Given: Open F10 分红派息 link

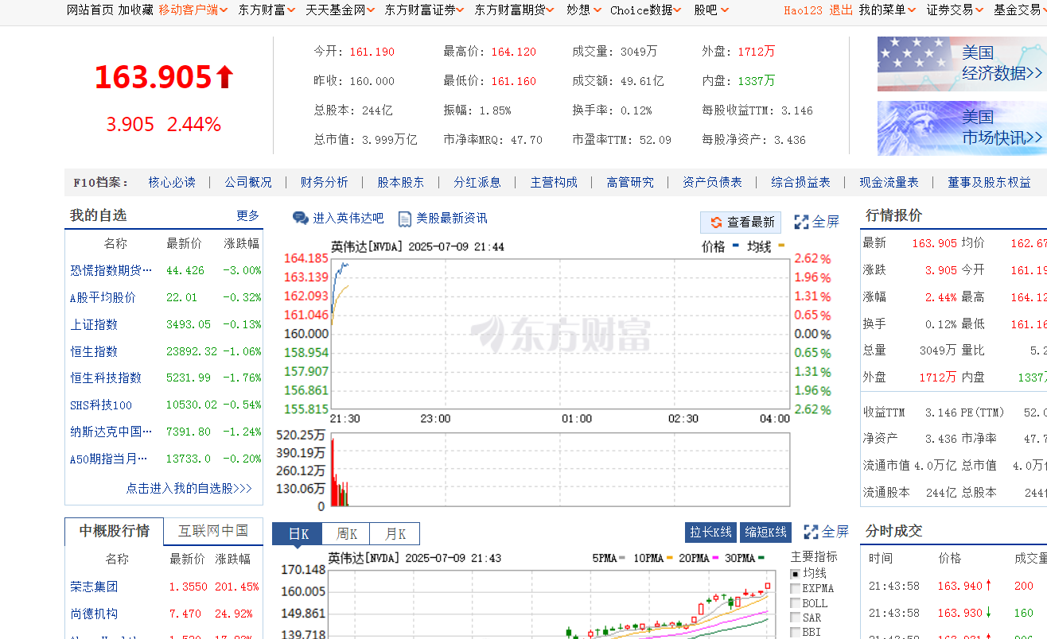Looking at the screenshot, I should point(477,182).
